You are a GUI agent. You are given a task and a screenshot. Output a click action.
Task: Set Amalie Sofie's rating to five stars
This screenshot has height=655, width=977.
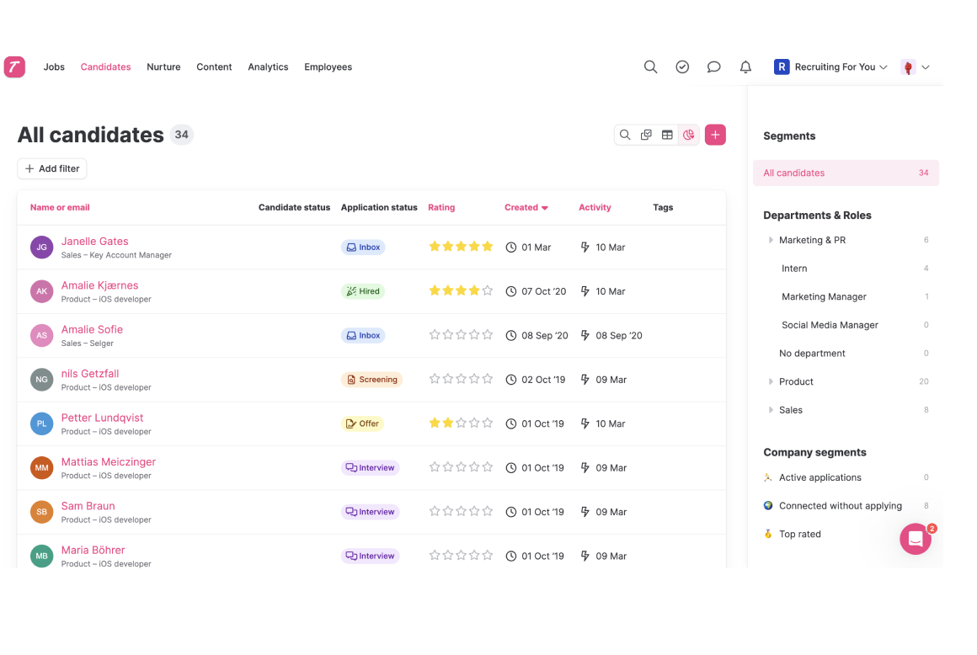pyautogui.click(x=488, y=335)
